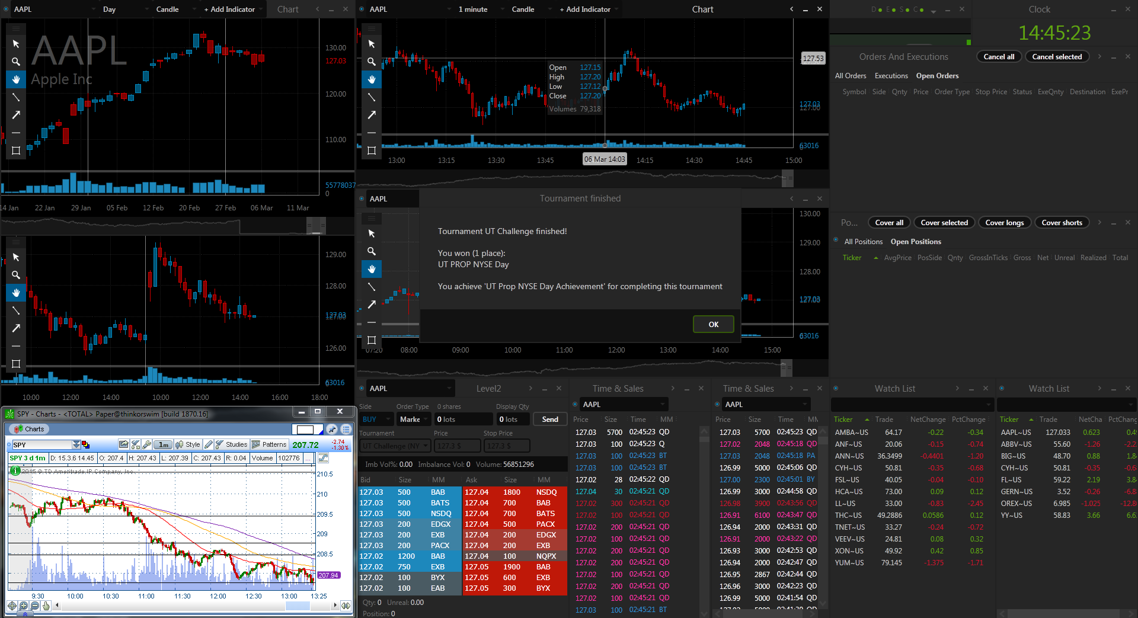The width and height of the screenshot is (1138, 618).
Task: Toggle link circle of first Watch List
Action: [x=836, y=388]
